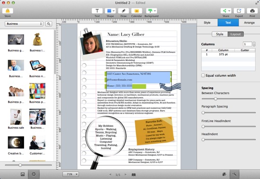Screen dimensions: 260x179
Task: Select the Layout segment under Text
Action: point(235,34)
